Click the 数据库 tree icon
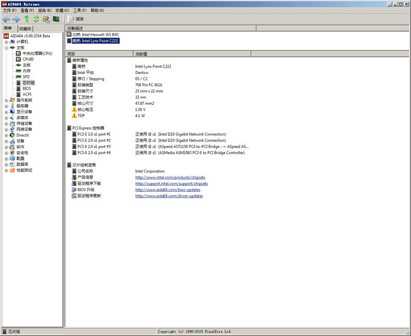411x336 pixels. coord(12,164)
